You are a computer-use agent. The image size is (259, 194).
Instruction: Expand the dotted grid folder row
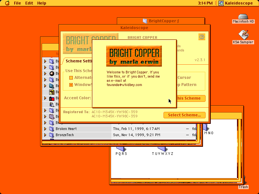pos(45,117)
